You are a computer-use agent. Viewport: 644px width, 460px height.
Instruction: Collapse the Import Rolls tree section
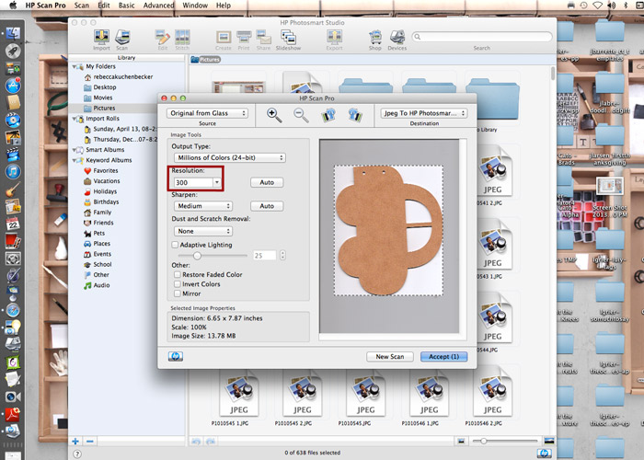point(75,119)
